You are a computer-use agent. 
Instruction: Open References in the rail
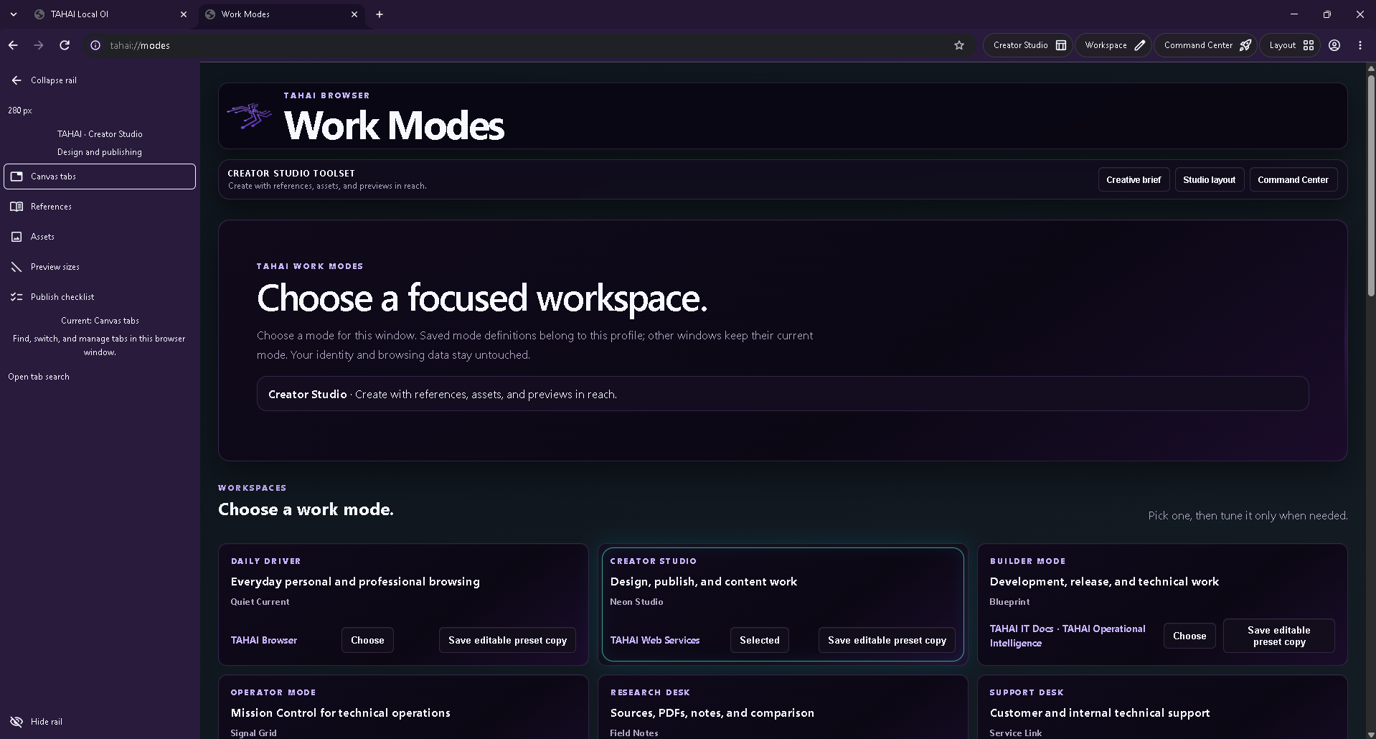coord(100,207)
